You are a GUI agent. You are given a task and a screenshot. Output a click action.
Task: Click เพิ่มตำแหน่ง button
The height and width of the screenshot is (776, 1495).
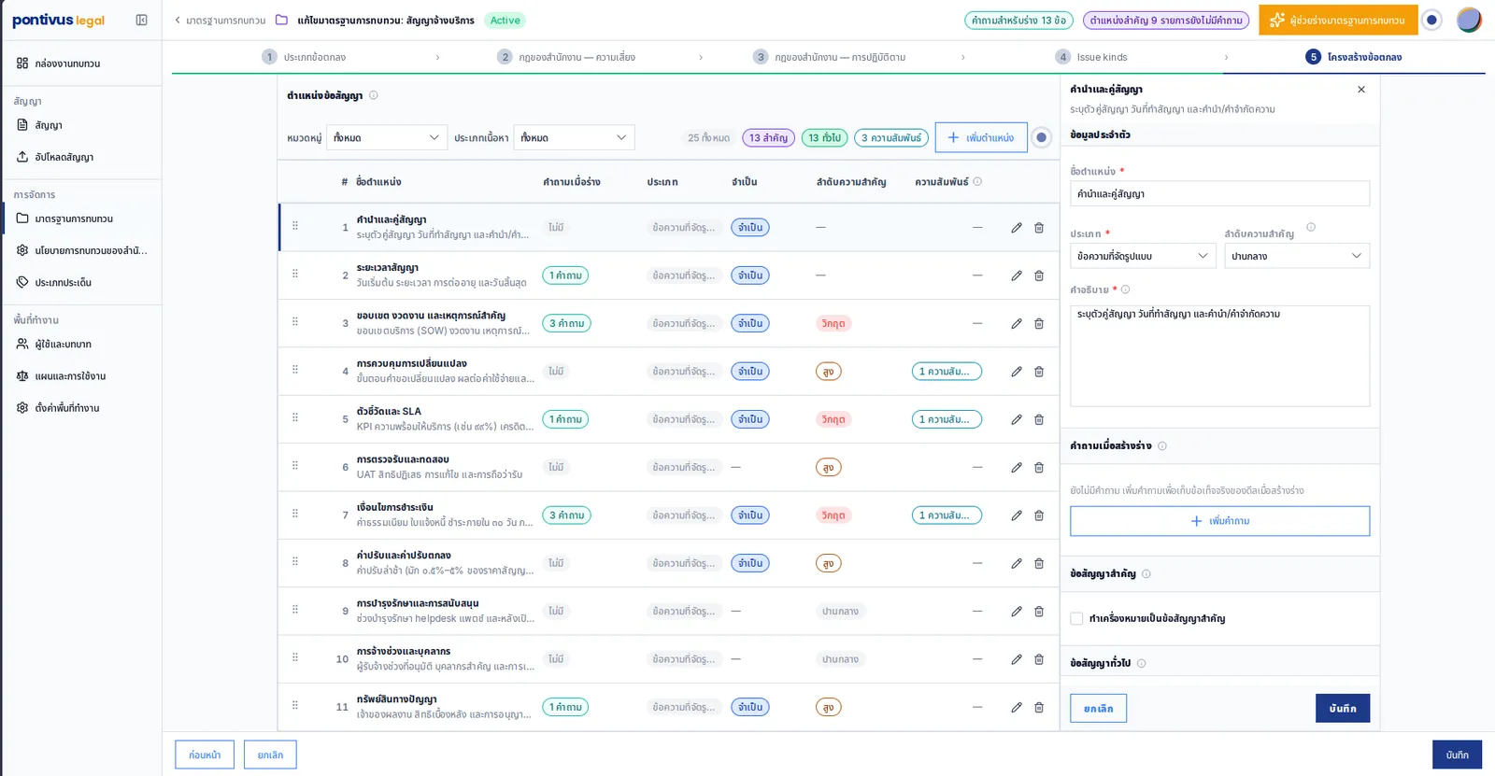981,137
